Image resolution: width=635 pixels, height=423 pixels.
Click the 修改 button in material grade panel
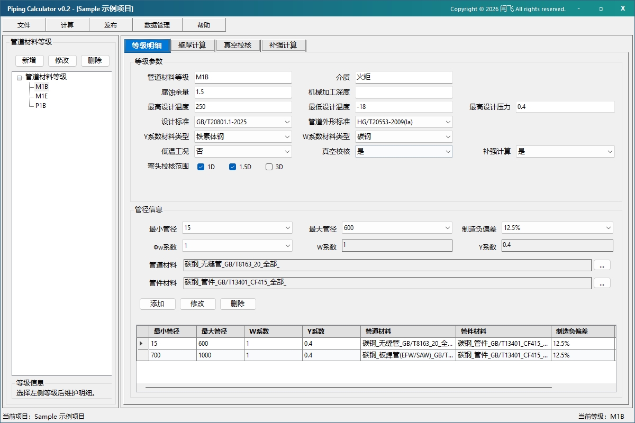point(62,60)
